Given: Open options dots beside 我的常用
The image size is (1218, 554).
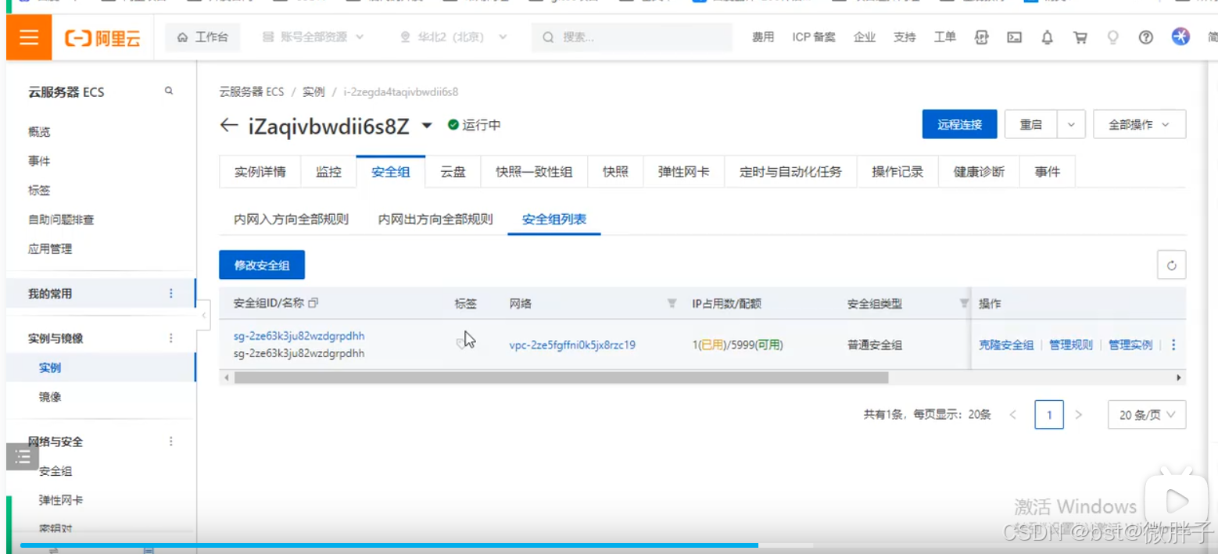Looking at the screenshot, I should (171, 293).
